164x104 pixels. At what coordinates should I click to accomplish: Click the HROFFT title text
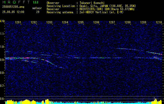(x=16, y=2)
